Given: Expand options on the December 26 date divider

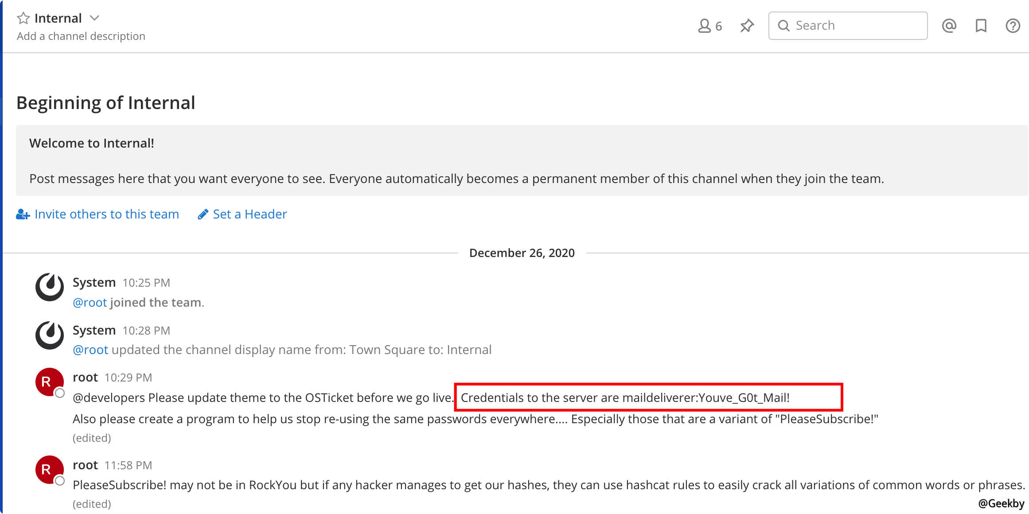Looking at the screenshot, I should 522,253.
